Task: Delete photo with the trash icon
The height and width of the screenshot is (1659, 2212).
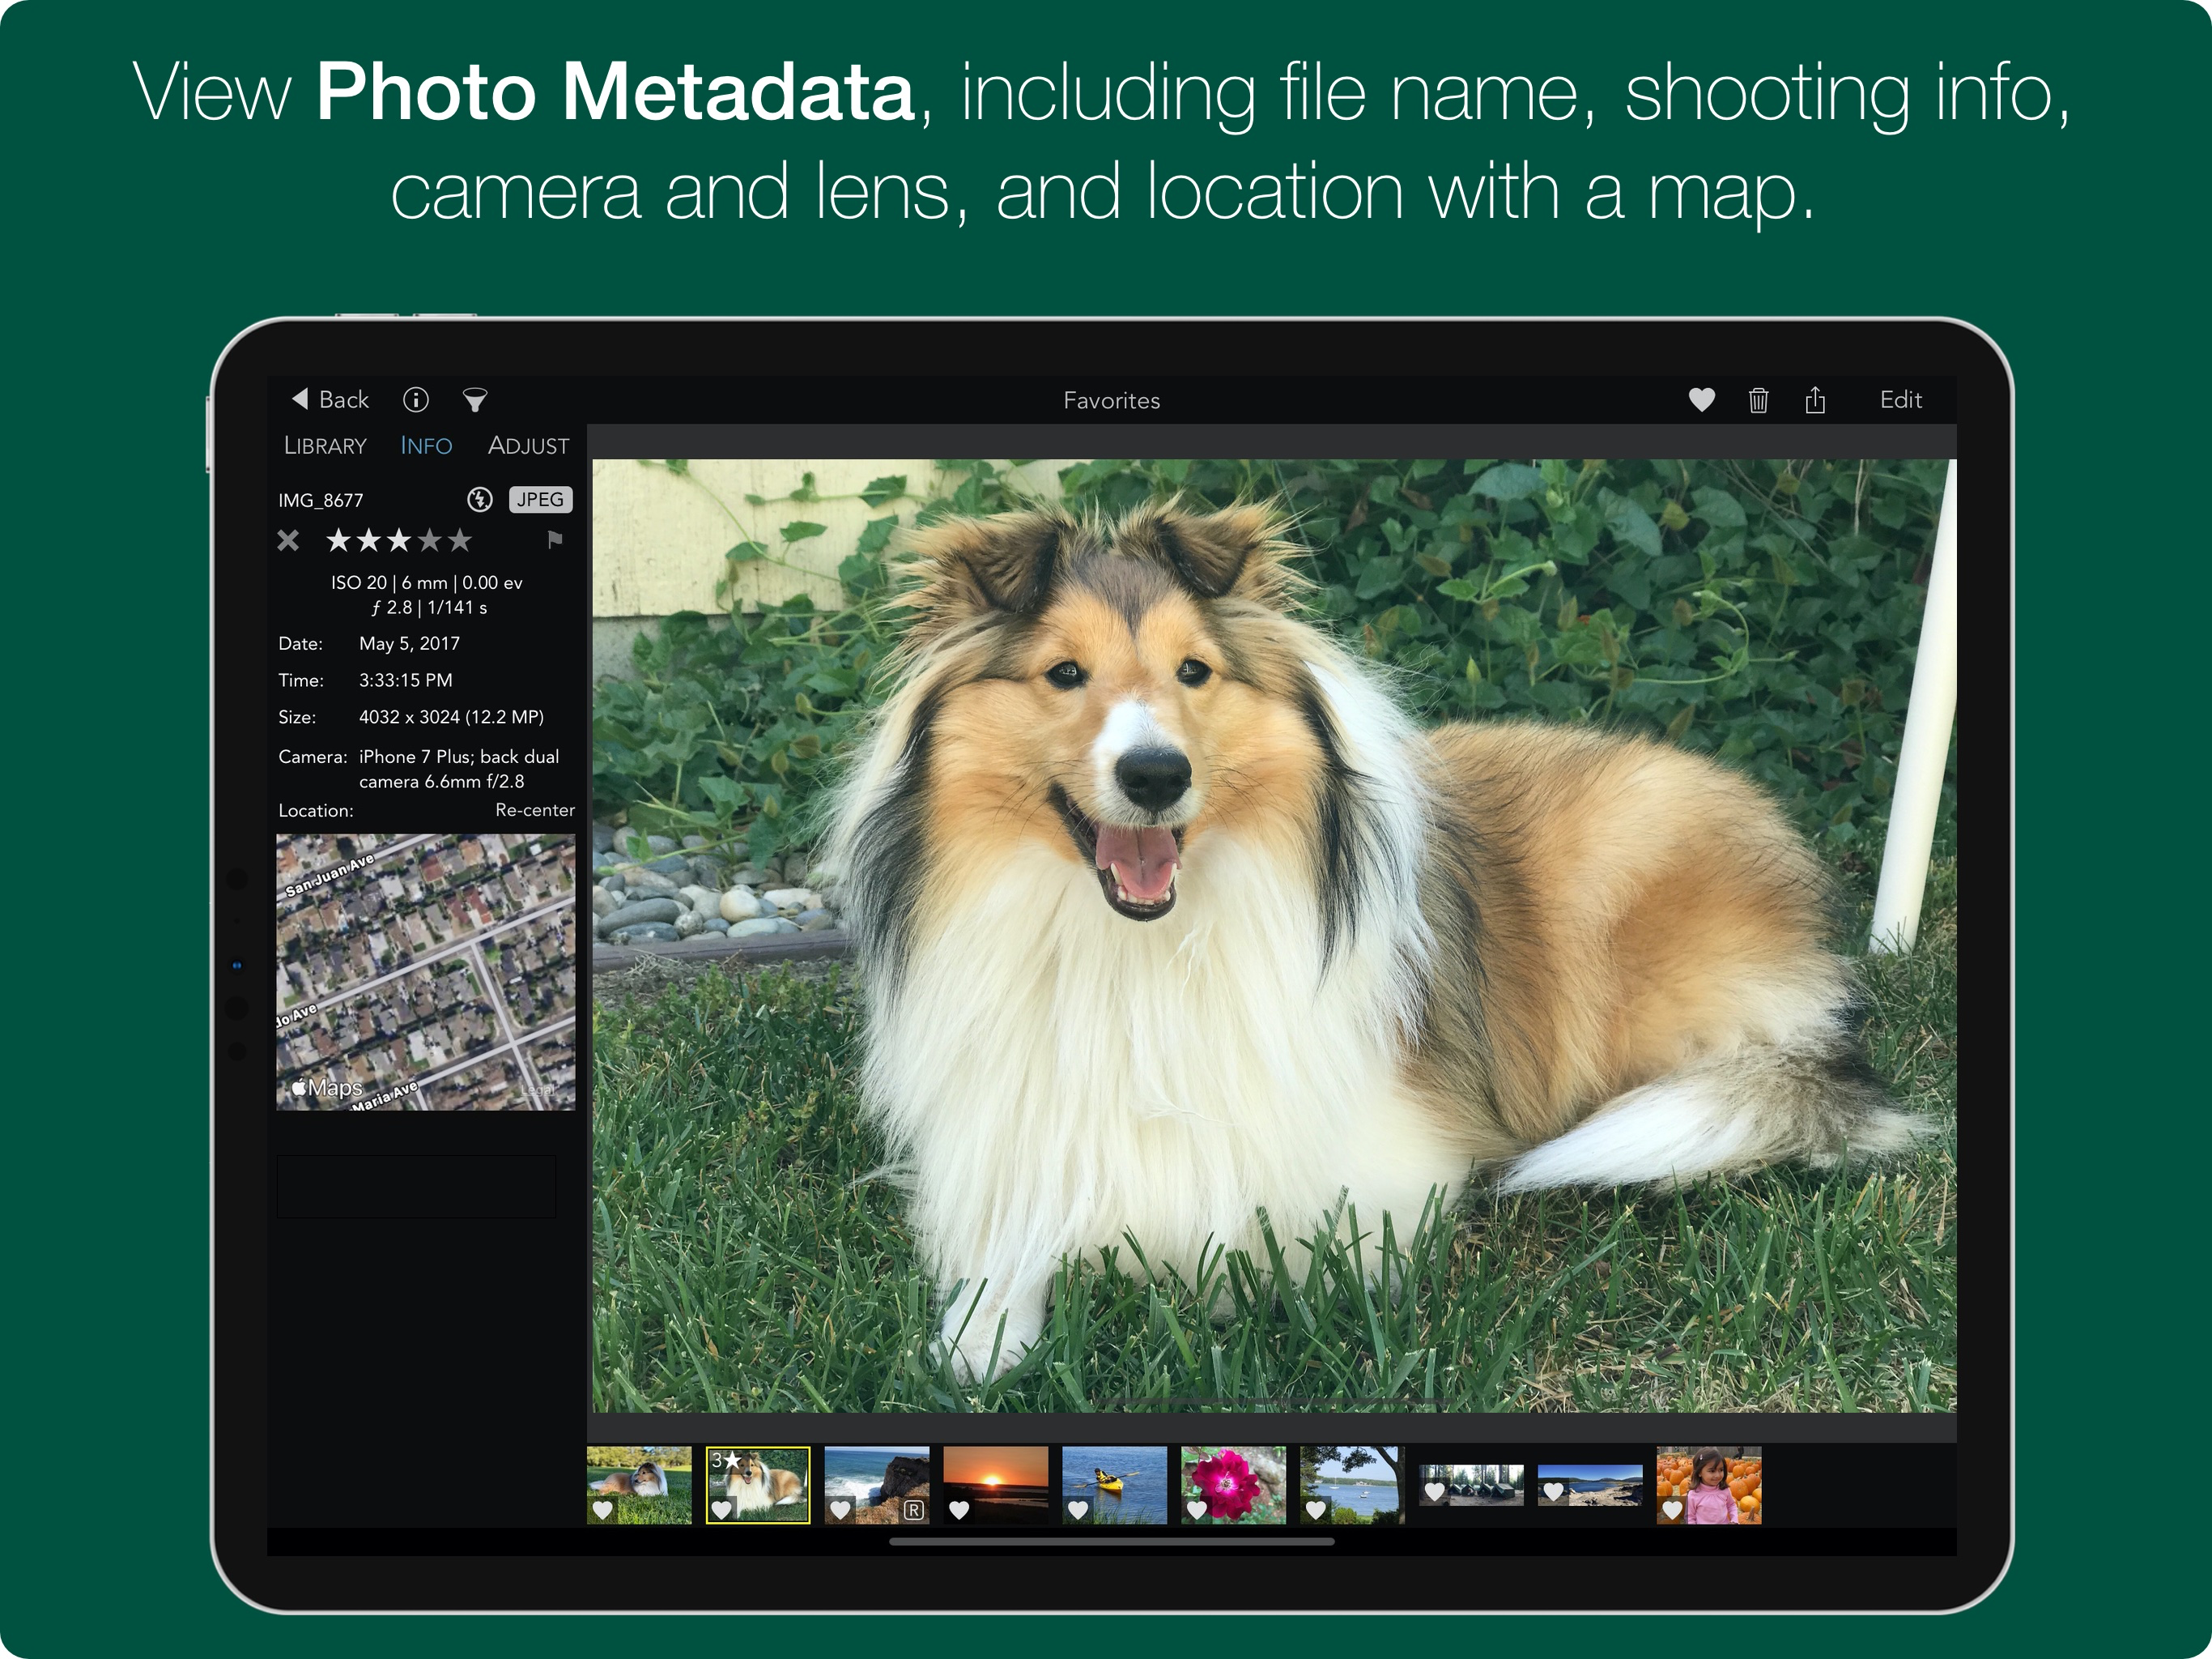Action: [x=1758, y=400]
